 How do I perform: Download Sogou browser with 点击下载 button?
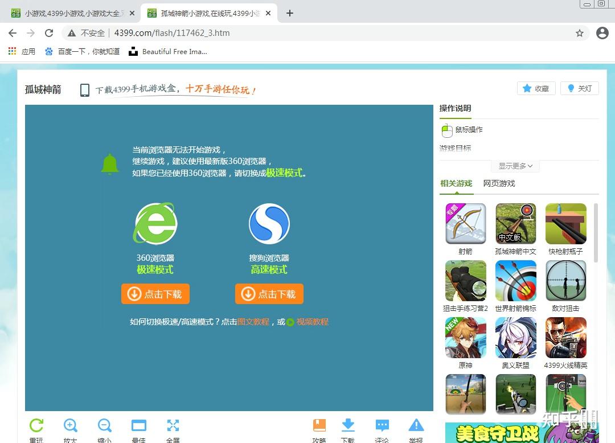click(x=269, y=294)
